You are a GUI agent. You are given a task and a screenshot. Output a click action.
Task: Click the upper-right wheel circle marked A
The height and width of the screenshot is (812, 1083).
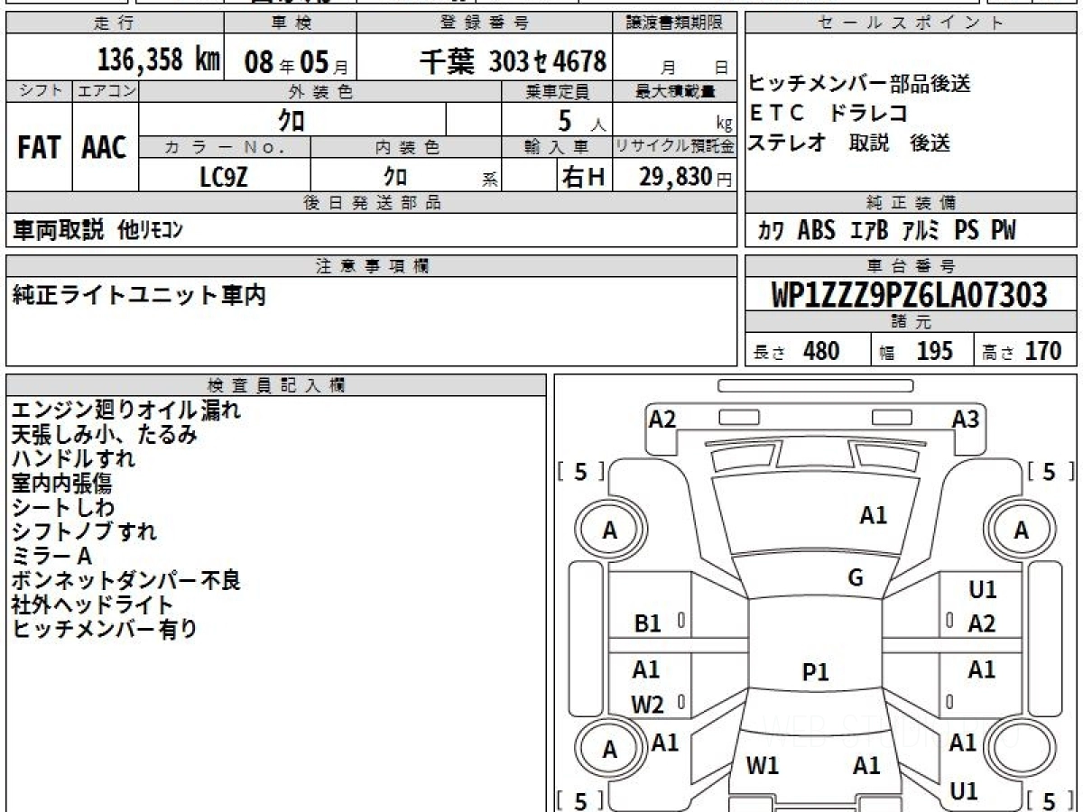(1021, 531)
